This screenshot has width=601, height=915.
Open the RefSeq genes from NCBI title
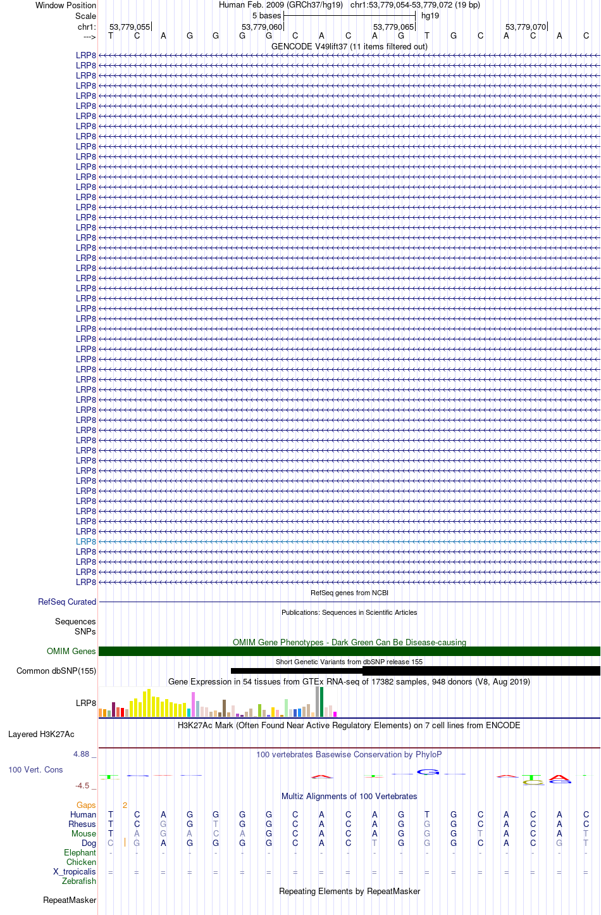[x=349, y=593]
